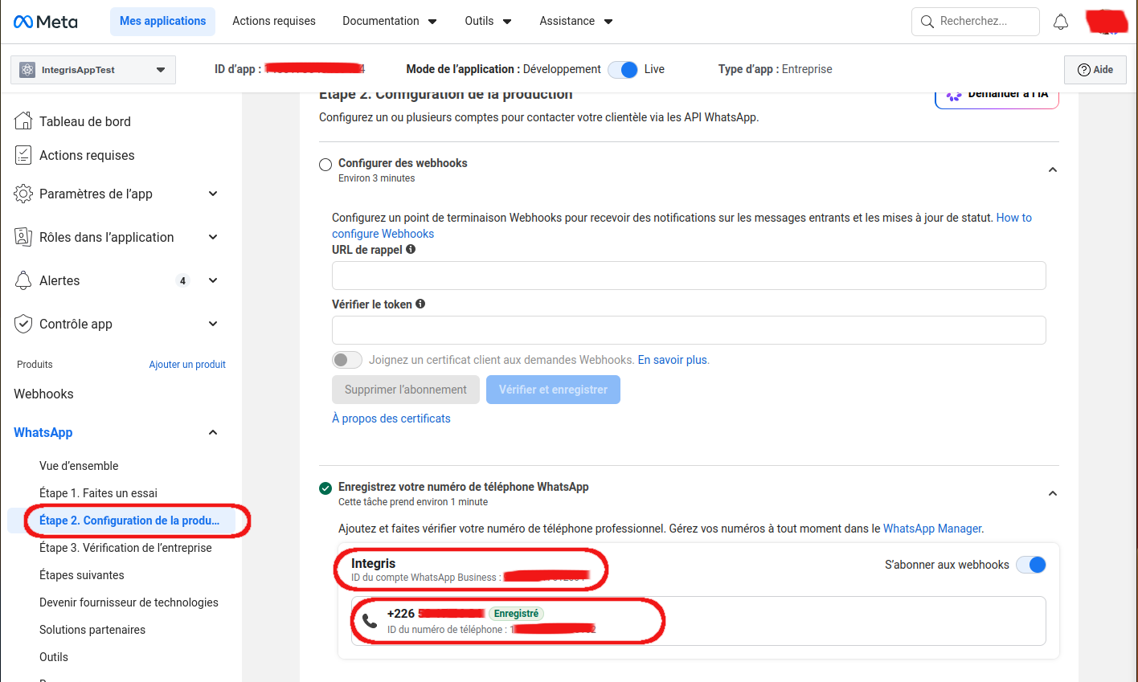Click the Meta logo

46,22
